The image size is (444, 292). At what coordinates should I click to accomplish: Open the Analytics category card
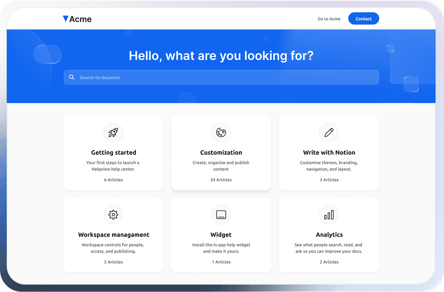pyautogui.click(x=329, y=235)
